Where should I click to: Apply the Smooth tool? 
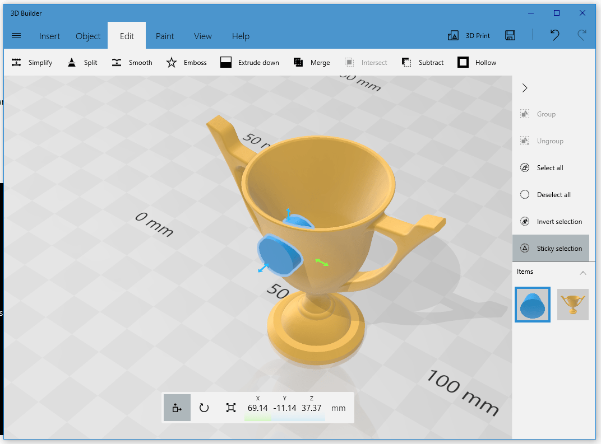tap(132, 62)
